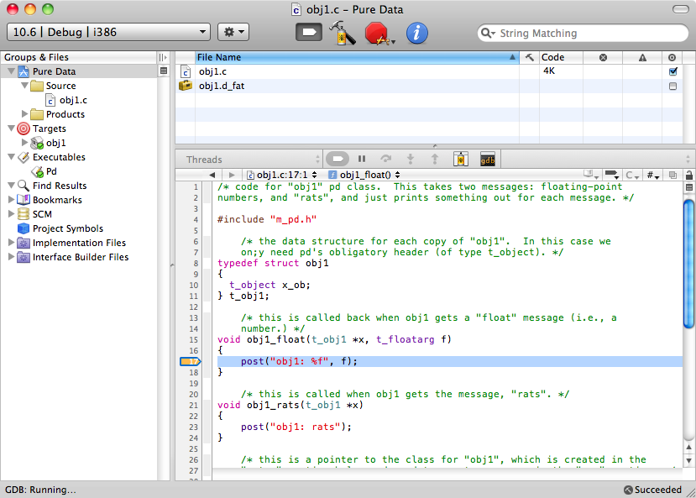Expand the SCM group
Viewport: 696px width, 498px height.
(x=12, y=214)
